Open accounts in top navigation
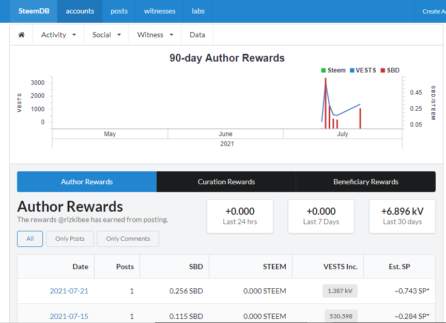Image resolution: width=446 pixels, height=323 pixels. tap(80, 11)
